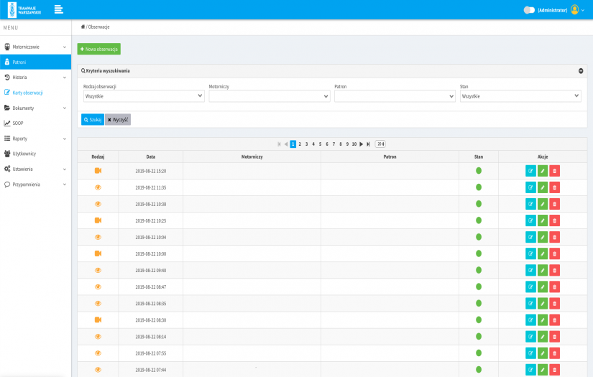Click the eye icon in 10:04 row
593x377 pixels.
[98, 237]
